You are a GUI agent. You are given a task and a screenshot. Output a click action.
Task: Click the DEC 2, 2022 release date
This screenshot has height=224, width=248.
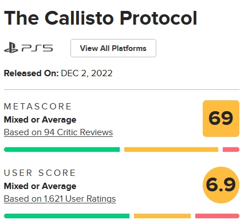86,73
